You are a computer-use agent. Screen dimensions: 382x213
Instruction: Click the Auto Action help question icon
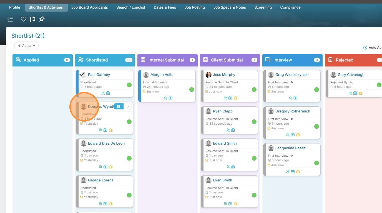click(x=365, y=48)
